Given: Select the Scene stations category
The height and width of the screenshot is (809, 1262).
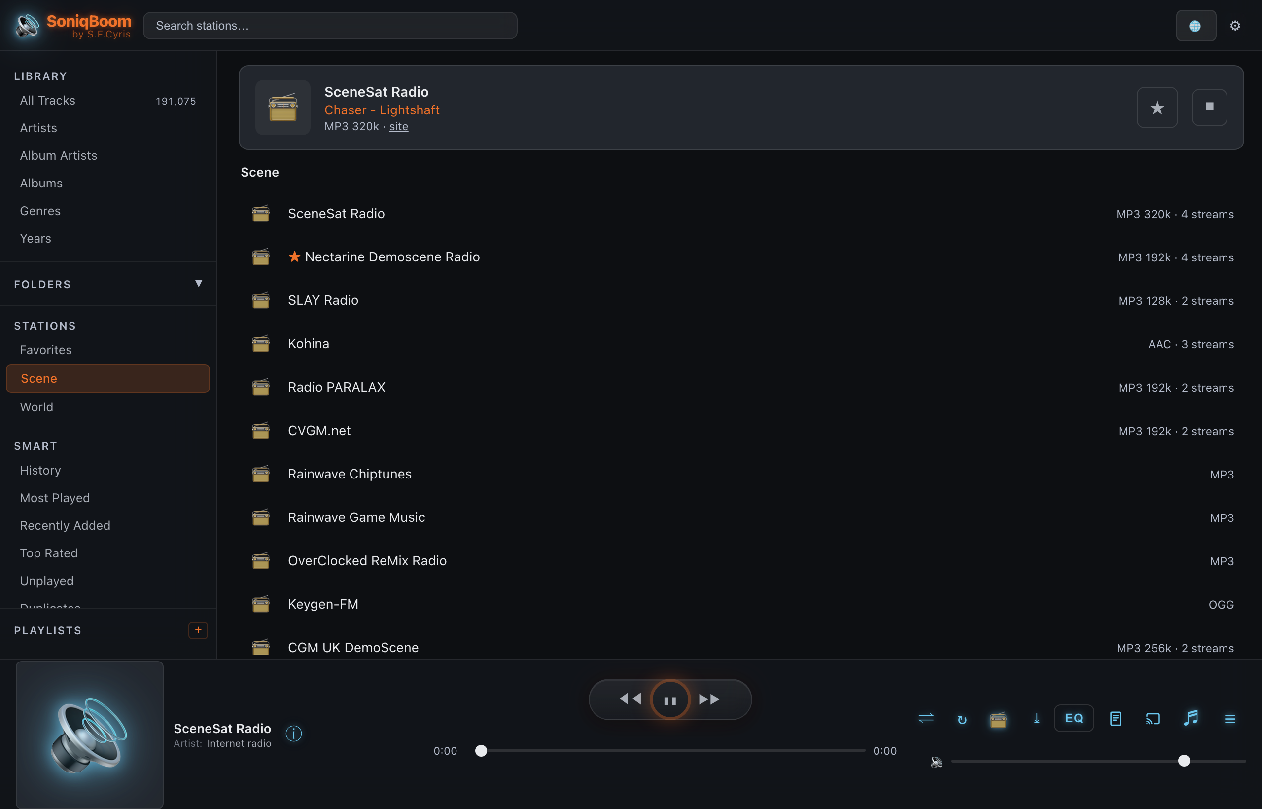Looking at the screenshot, I should [x=107, y=378].
